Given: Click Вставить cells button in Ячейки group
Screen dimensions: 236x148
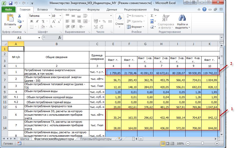Looking at the screenshot, I should [x=135, y=16].
